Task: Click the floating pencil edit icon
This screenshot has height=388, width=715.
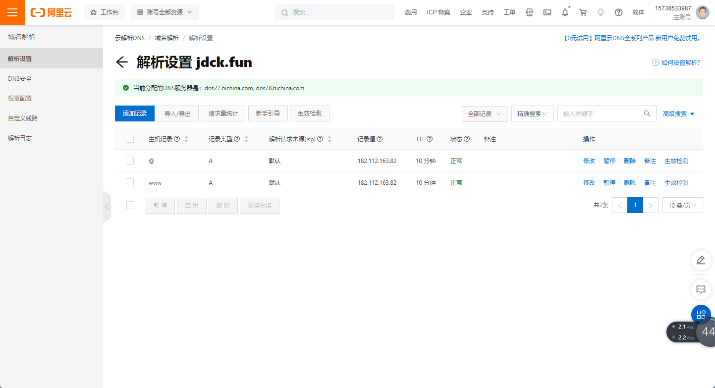Action: coord(701,260)
